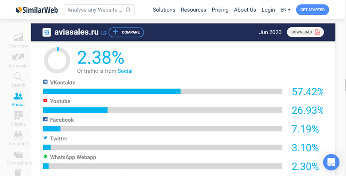This screenshot has width=346, height=176.
Task: Click the Youtube icon
Action: click(x=45, y=100)
